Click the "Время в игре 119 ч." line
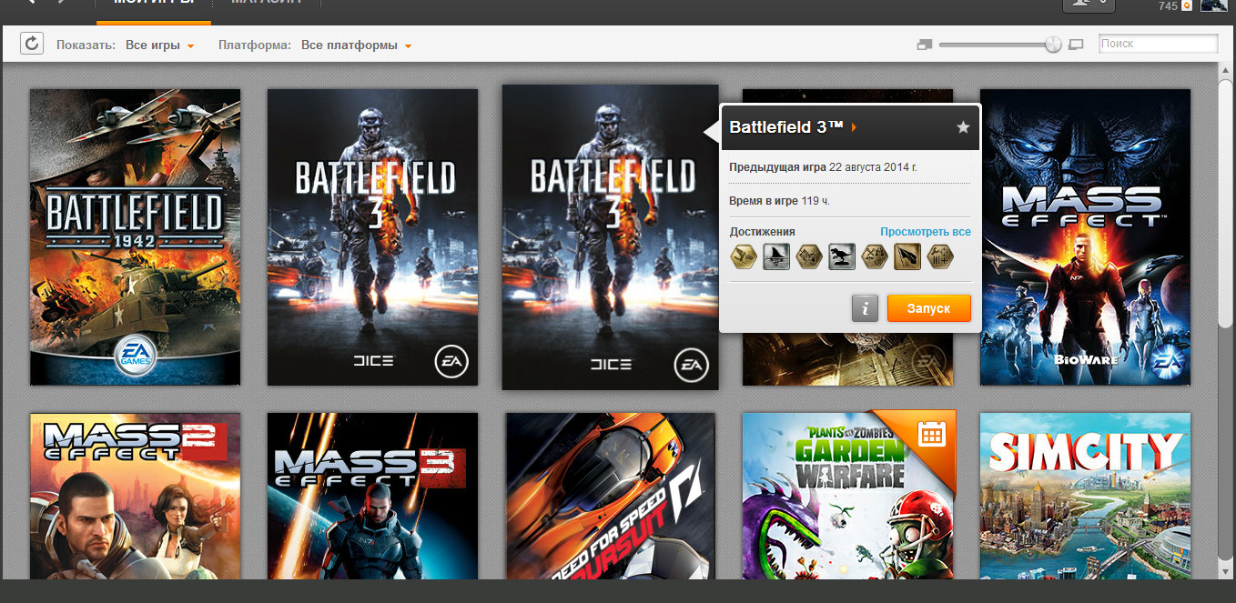This screenshot has height=603, width=1236. (x=779, y=200)
